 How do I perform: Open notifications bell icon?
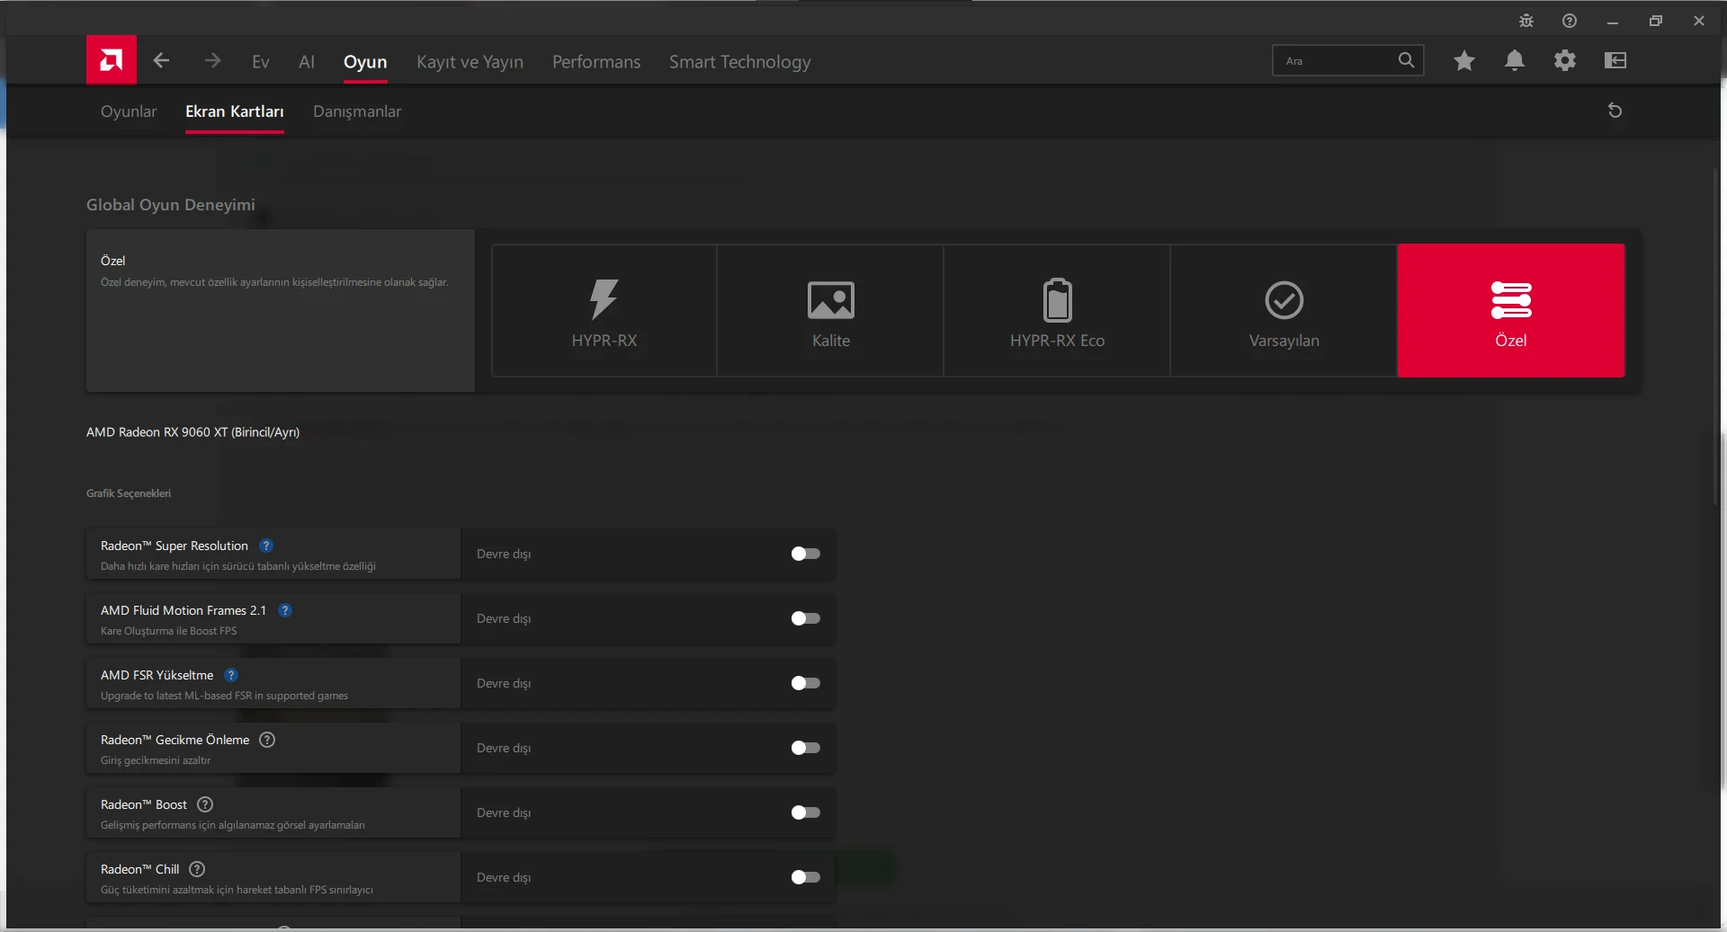click(1515, 60)
